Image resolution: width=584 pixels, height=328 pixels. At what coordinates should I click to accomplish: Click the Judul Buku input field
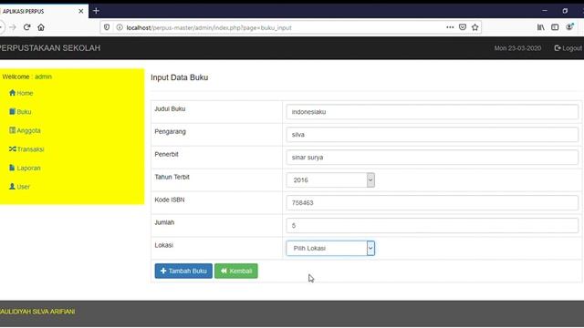click(432, 112)
